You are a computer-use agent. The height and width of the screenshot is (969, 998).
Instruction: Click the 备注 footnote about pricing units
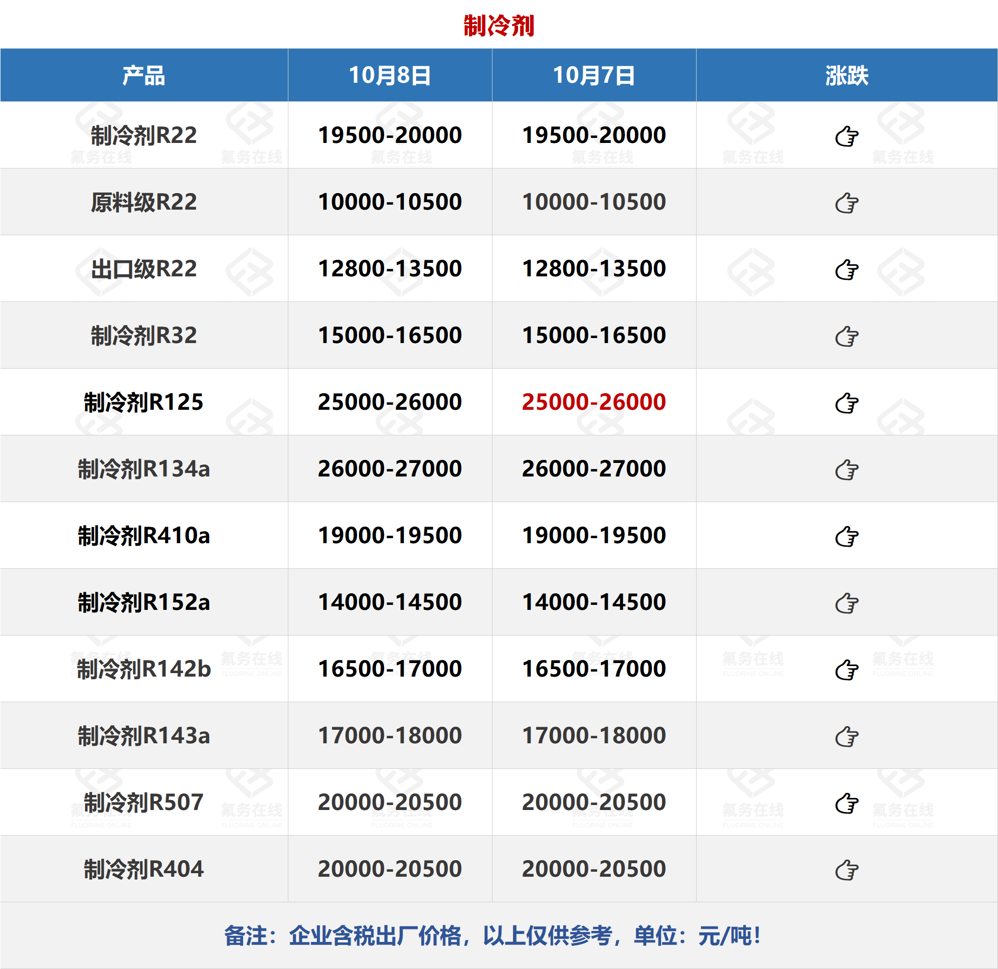(x=493, y=936)
